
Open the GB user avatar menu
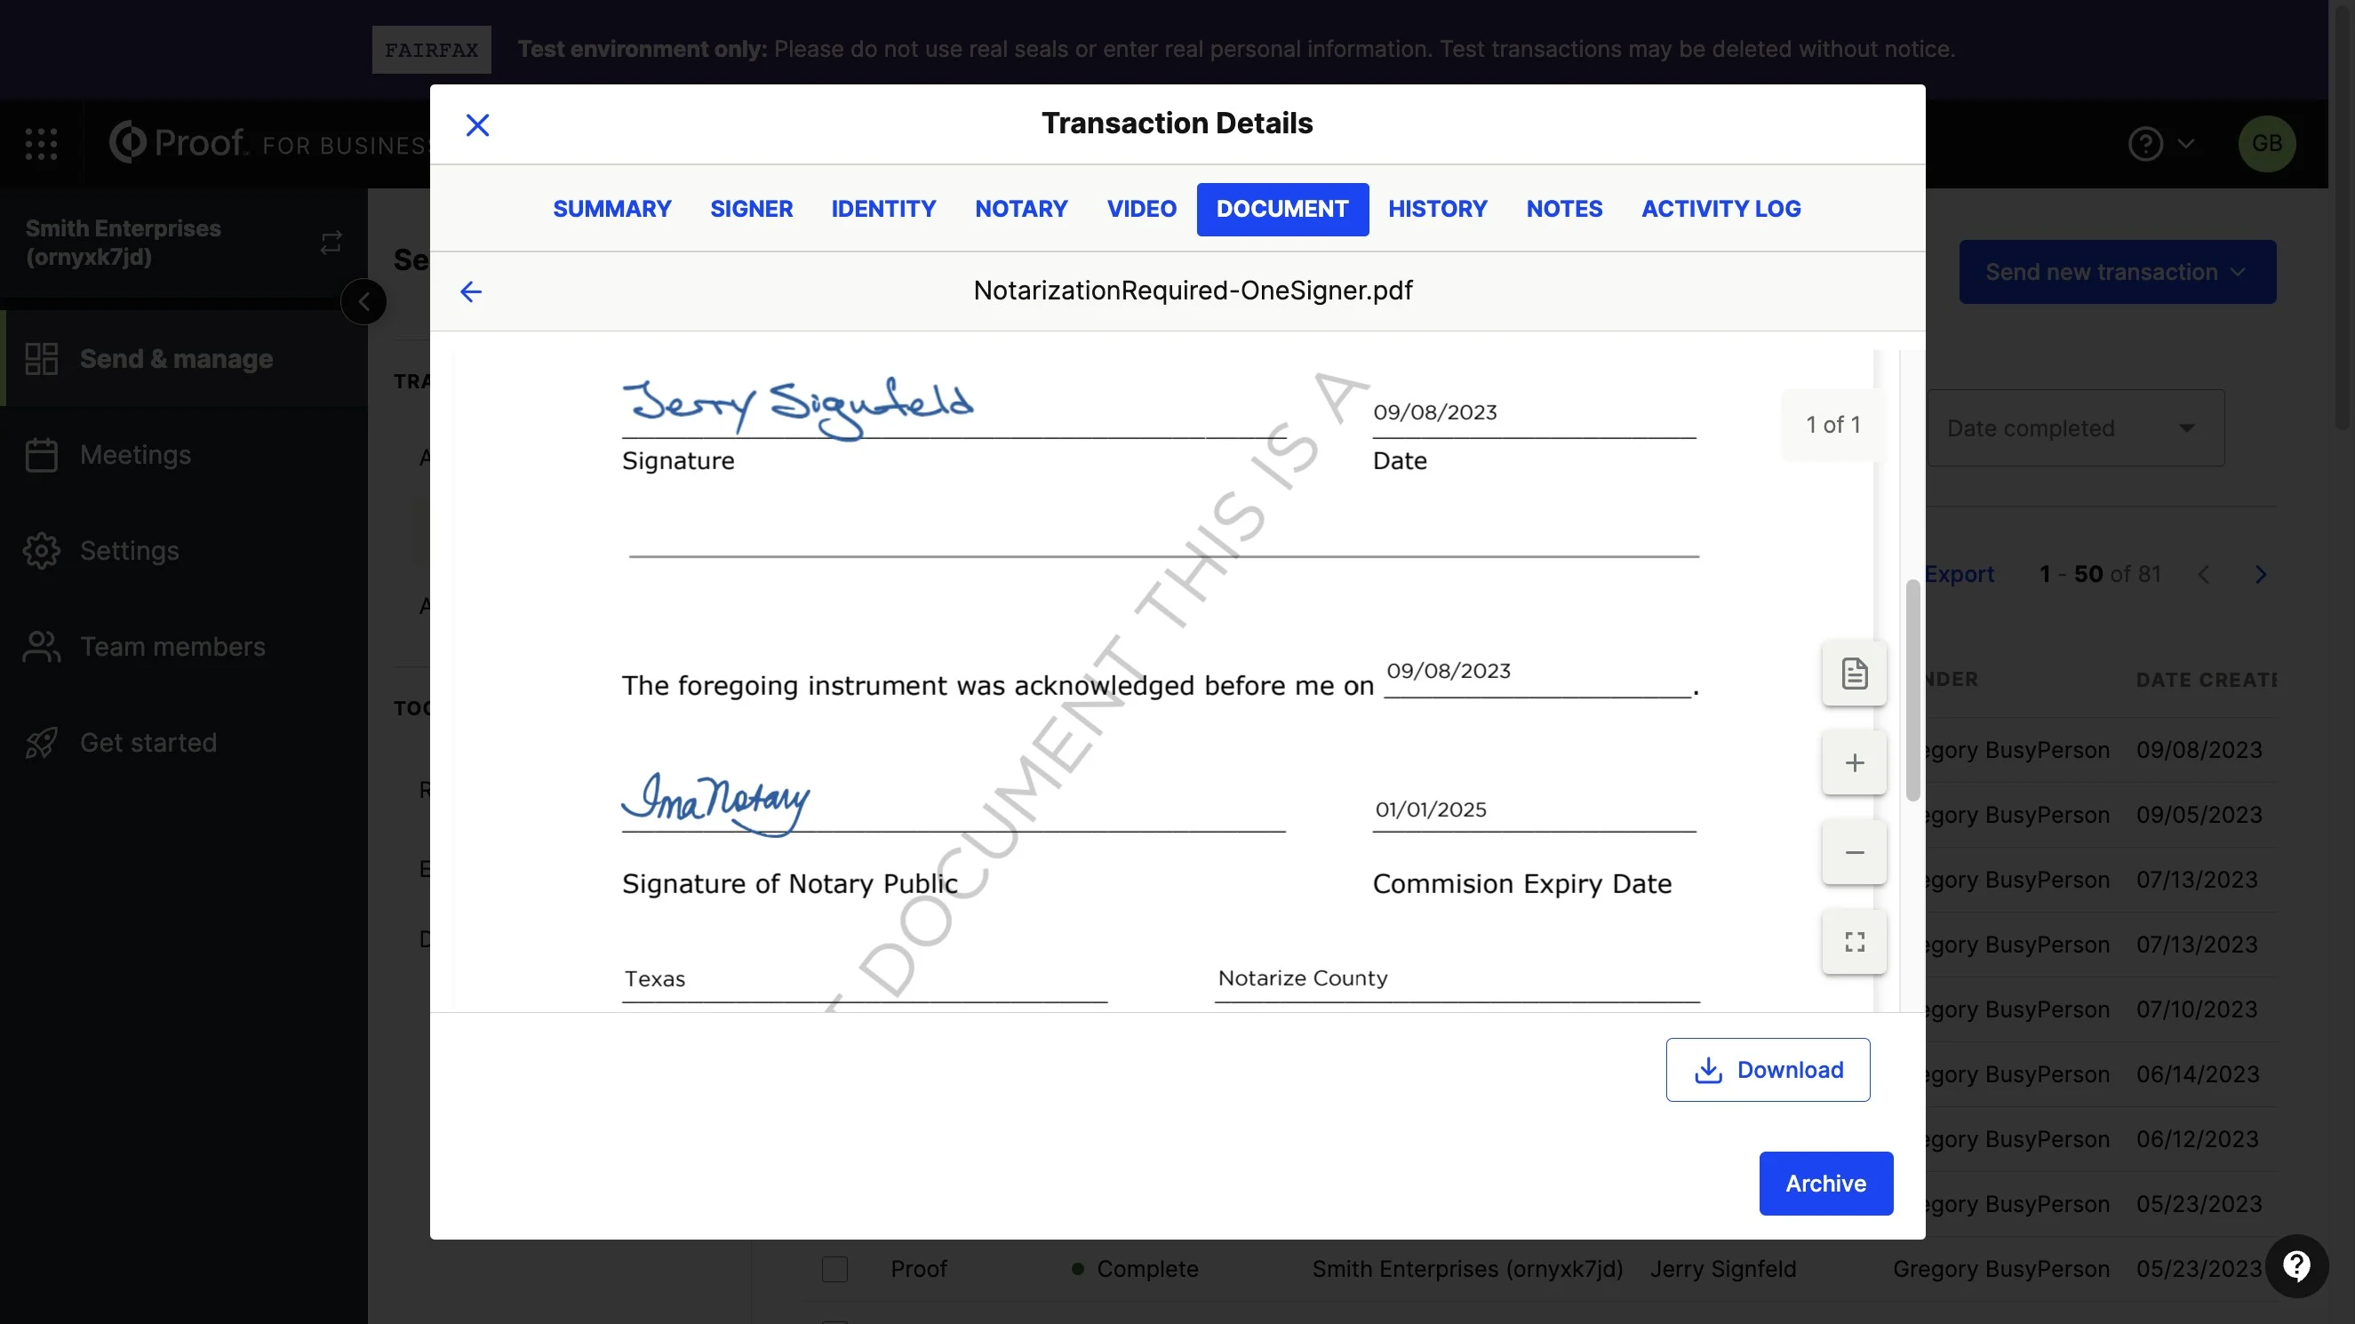coord(2266,144)
